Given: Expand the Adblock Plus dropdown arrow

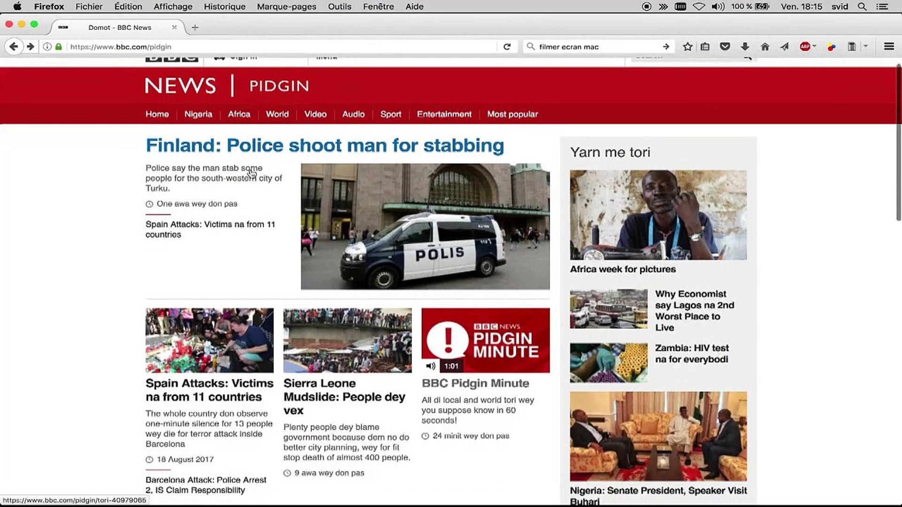Looking at the screenshot, I should [815, 46].
